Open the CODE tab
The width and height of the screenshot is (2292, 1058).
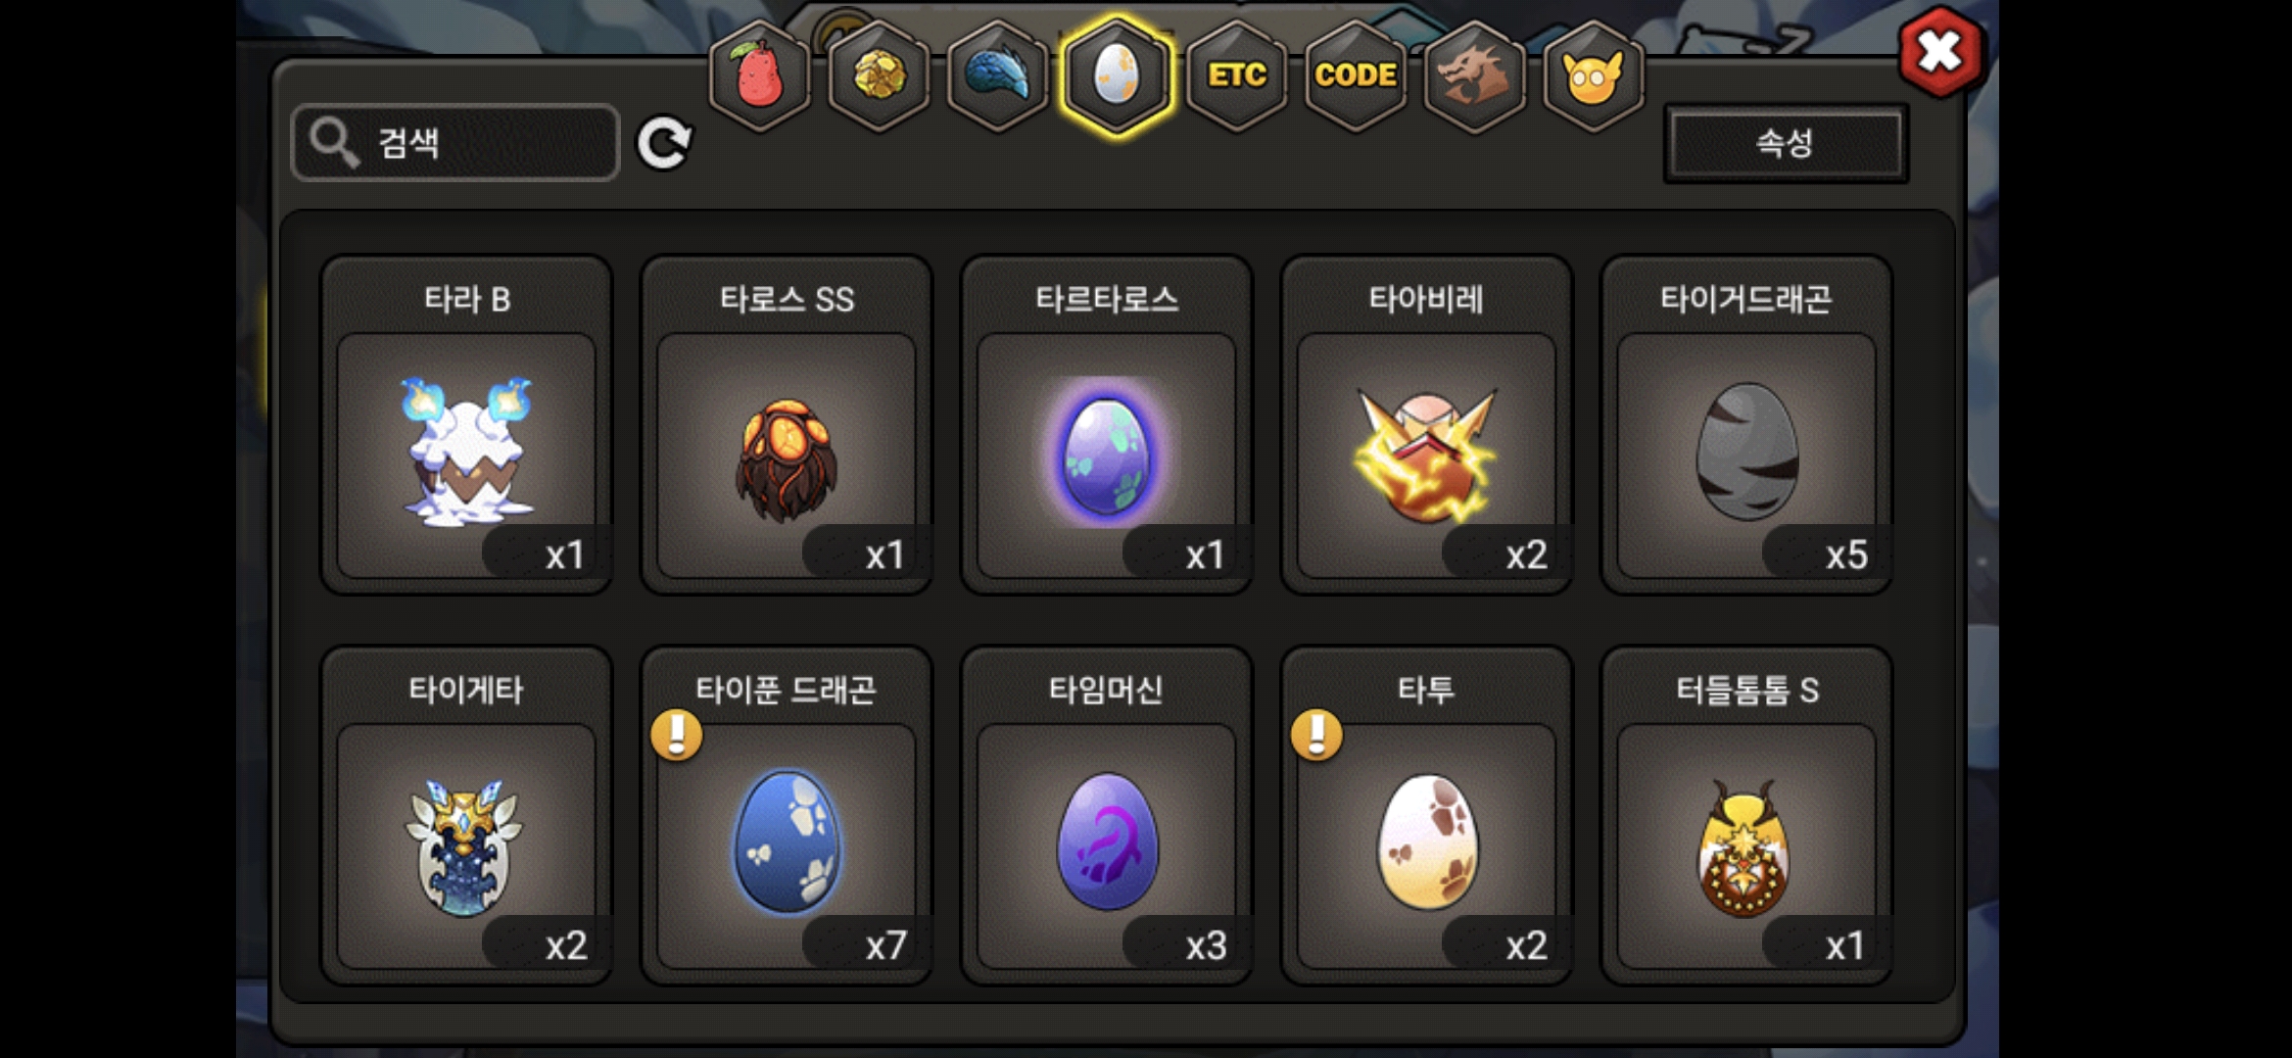coord(1356,75)
